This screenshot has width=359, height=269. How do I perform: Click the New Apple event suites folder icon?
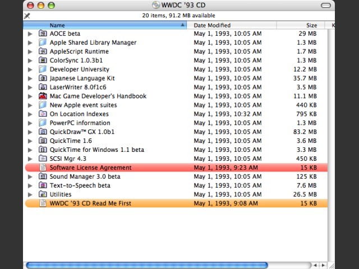tap(43, 105)
